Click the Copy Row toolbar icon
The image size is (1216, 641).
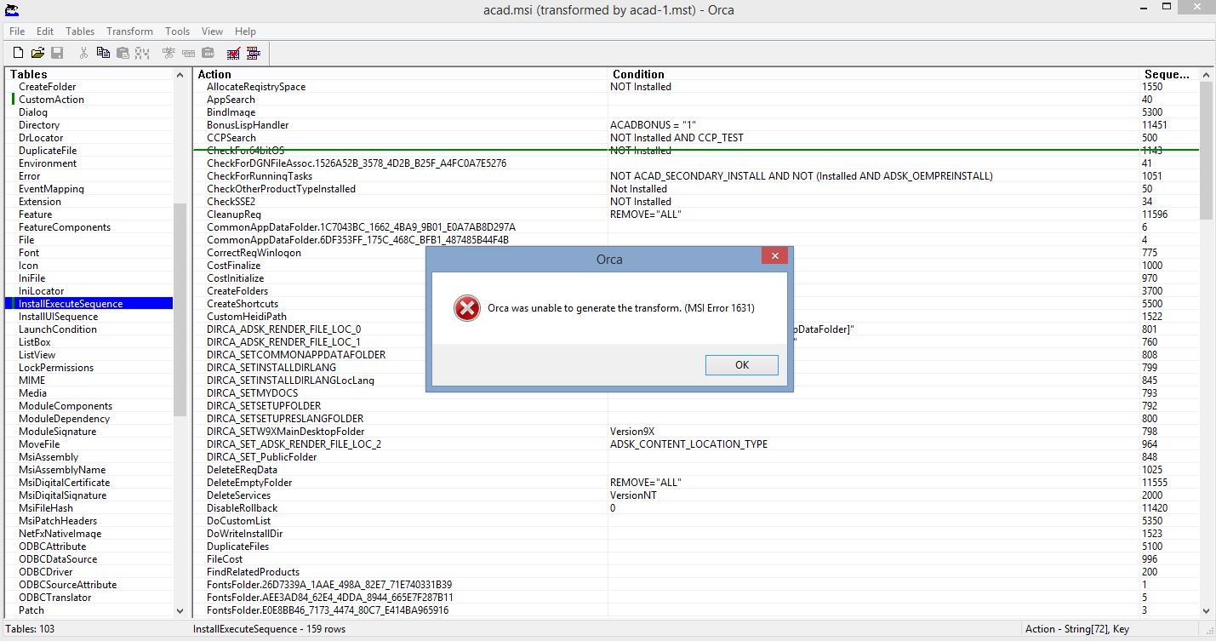coord(188,53)
